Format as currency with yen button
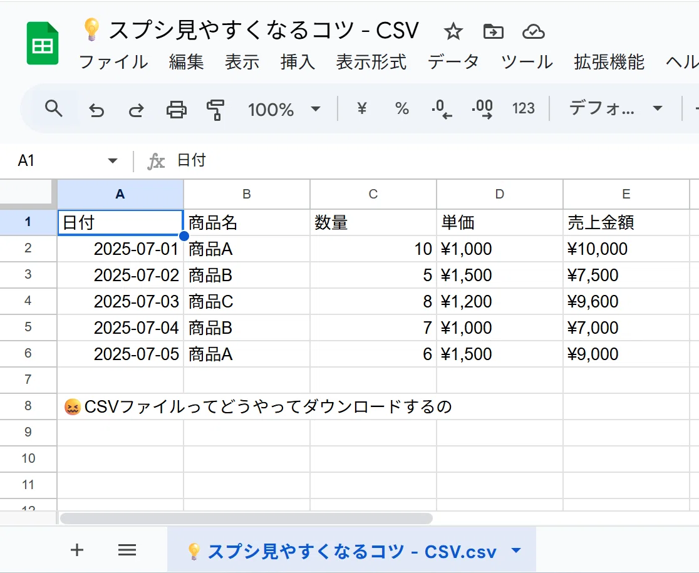The image size is (699, 573). click(x=362, y=108)
